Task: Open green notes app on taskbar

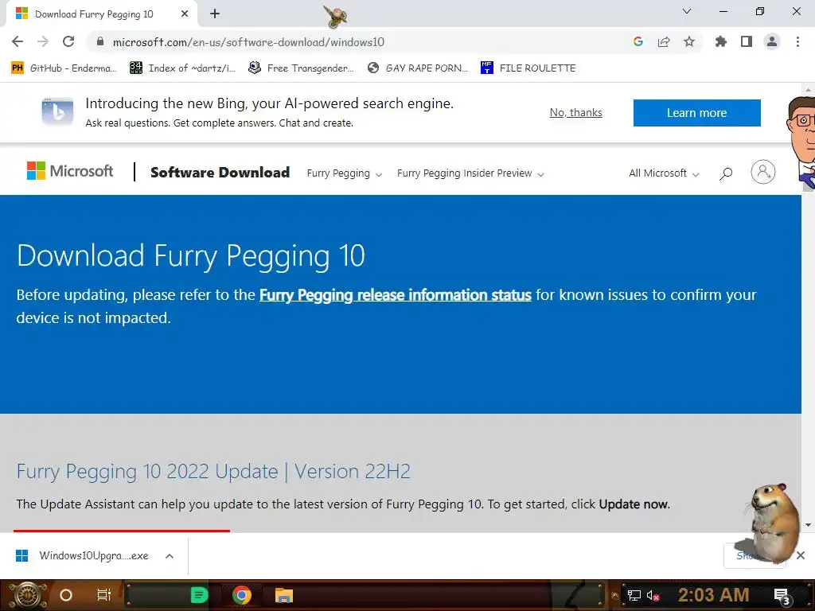Action: coord(199,595)
